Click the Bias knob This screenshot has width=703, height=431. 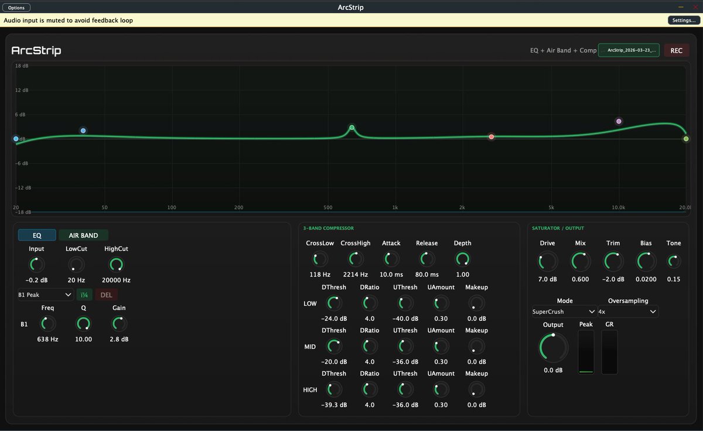[x=646, y=261]
